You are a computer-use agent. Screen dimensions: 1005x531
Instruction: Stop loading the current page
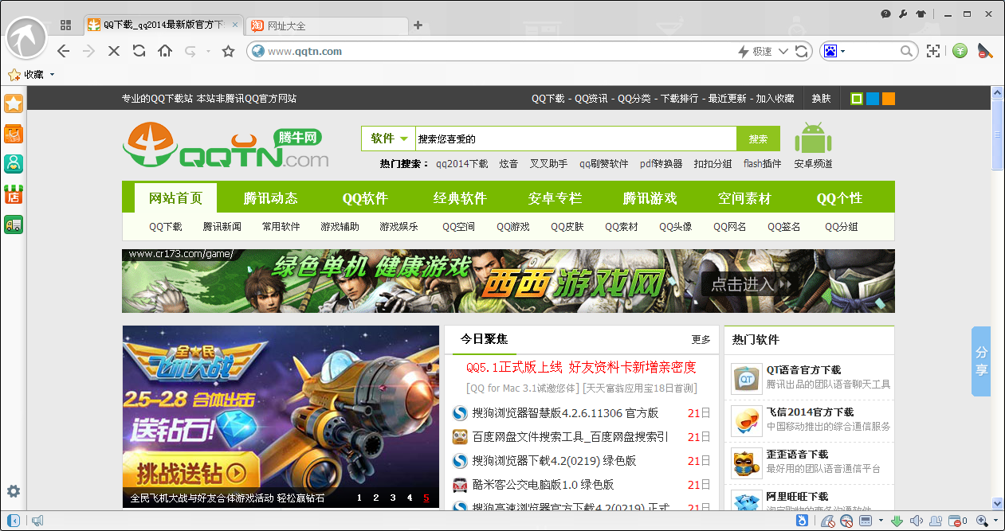(113, 51)
